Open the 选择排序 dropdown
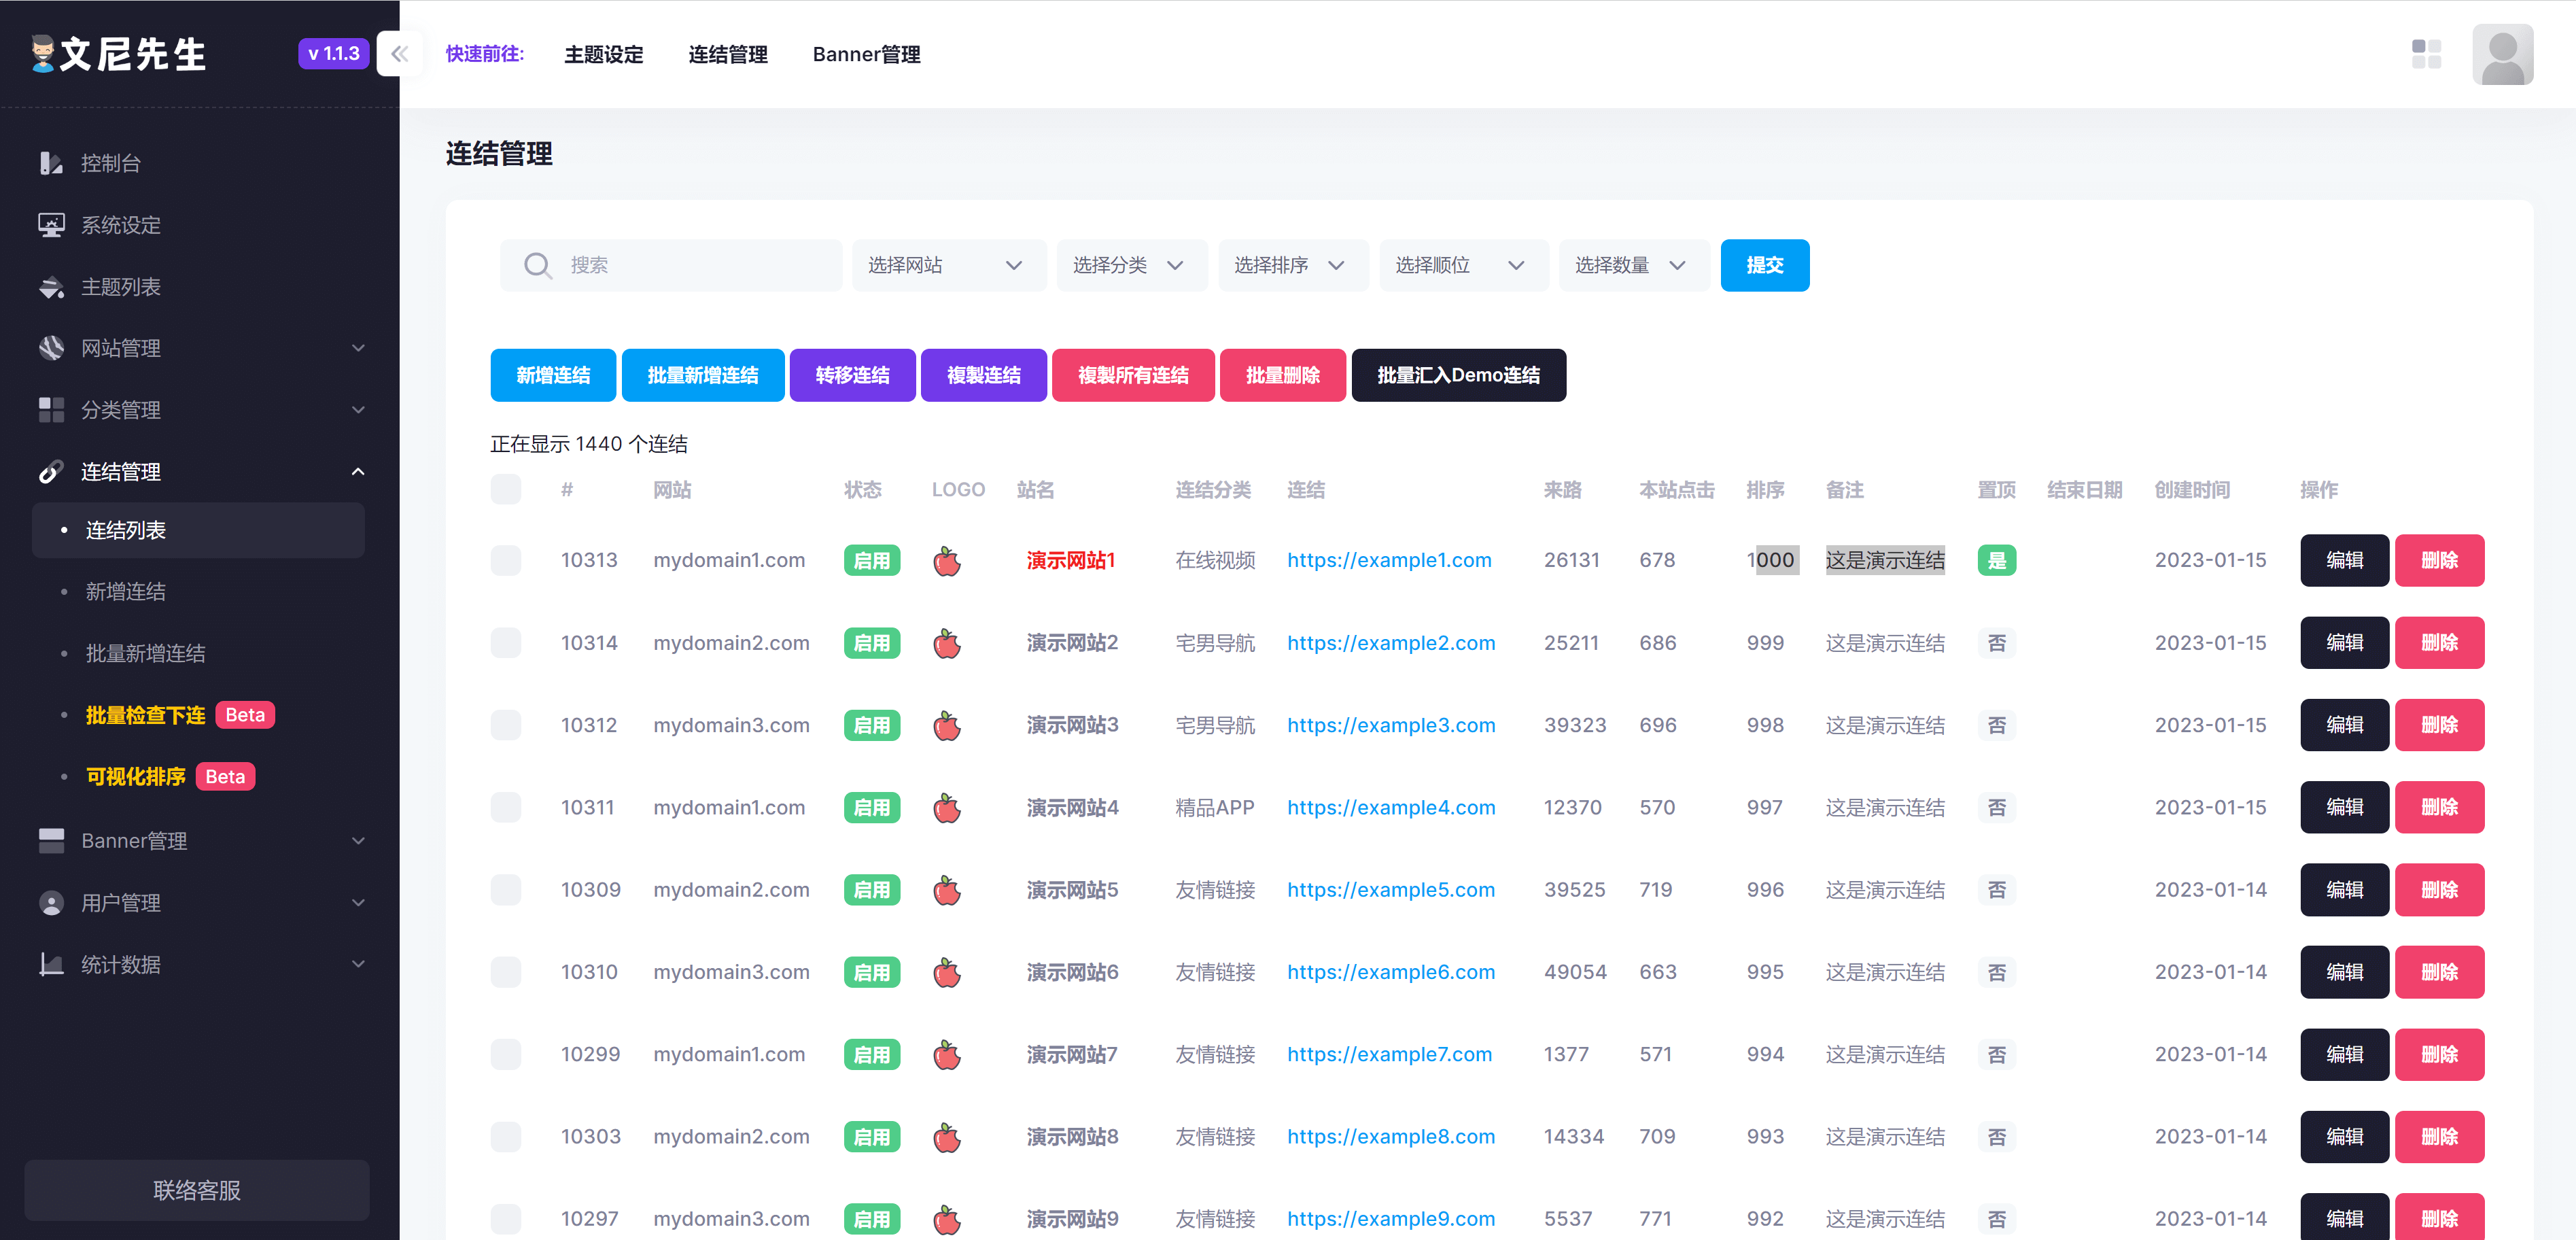This screenshot has width=2576, height=1240. (x=1292, y=265)
